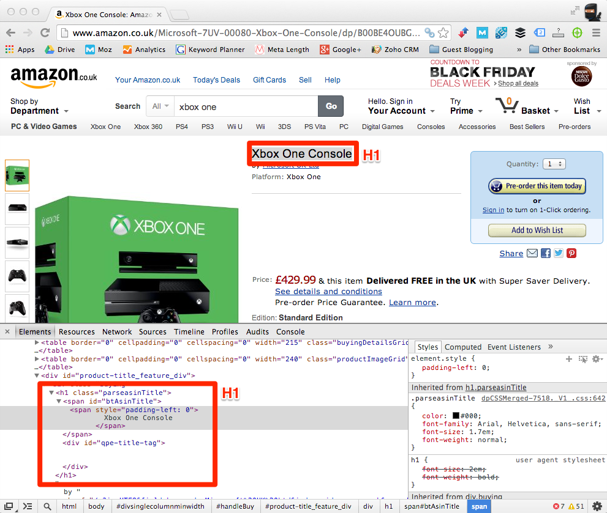This screenshot has width=607, height=513.
Task: Collapse the product-title_feature_div node
Action: coord(37,376)
